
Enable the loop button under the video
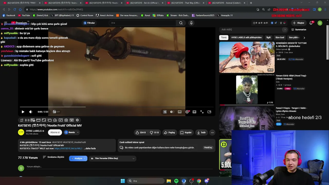click(x=22, y=120)
